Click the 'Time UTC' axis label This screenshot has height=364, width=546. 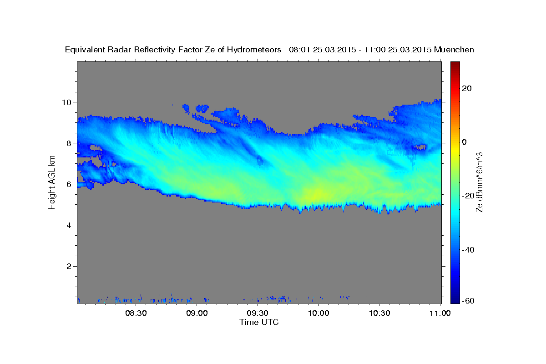(259, 322)
